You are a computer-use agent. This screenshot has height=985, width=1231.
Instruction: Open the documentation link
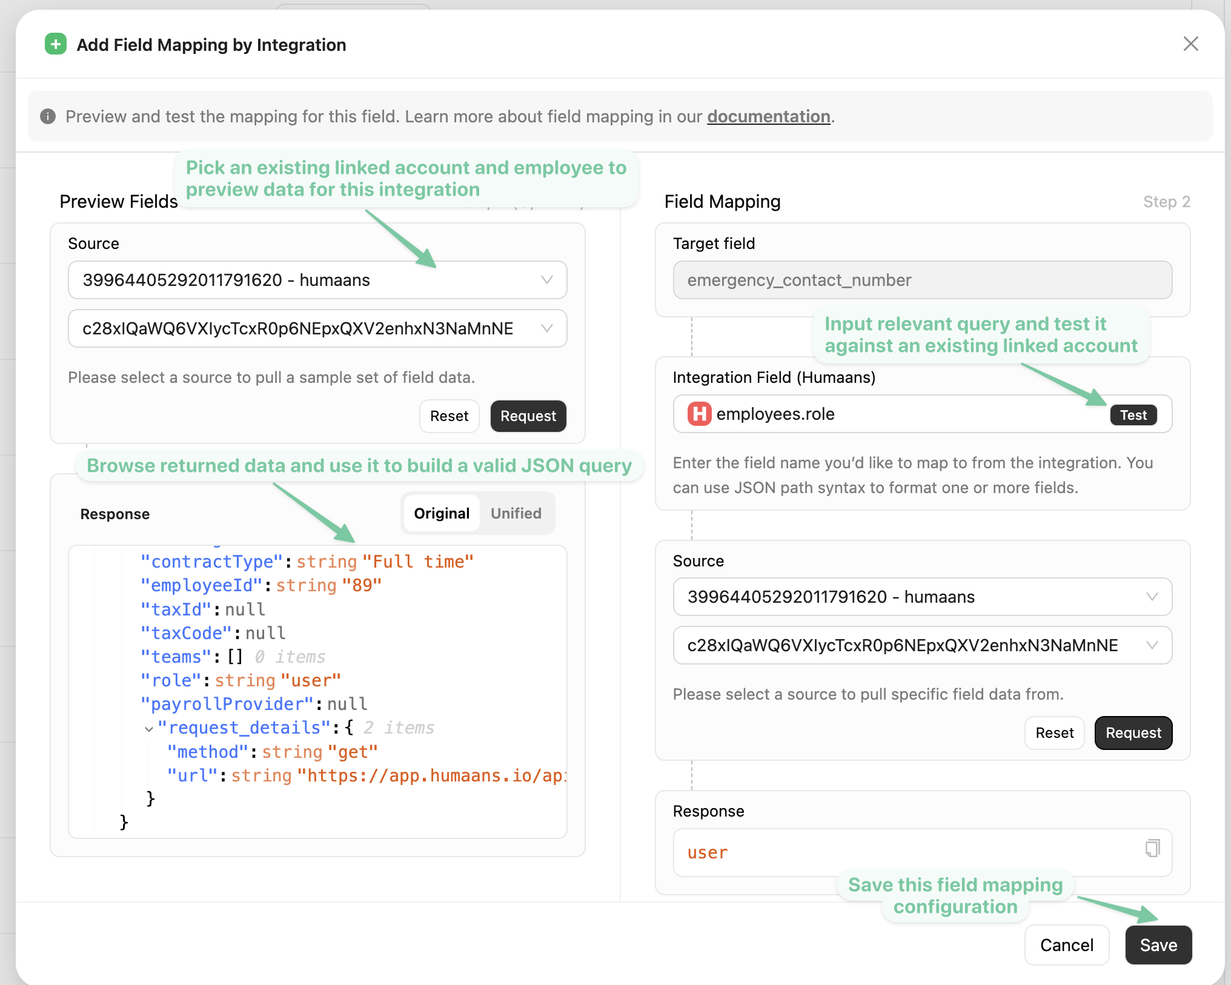(768, 116)
